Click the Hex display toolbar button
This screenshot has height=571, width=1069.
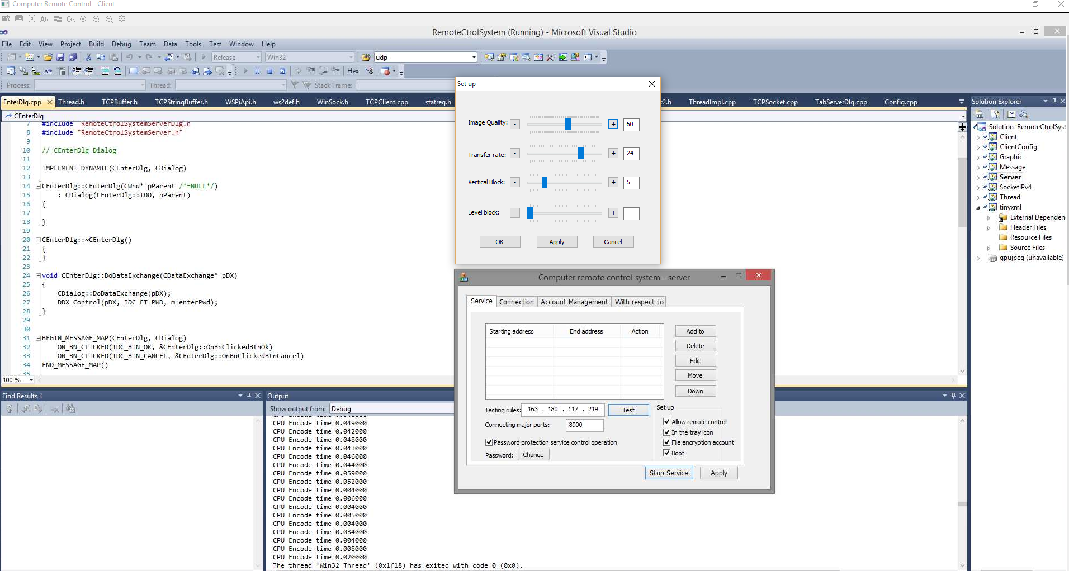[x=353, y=71]
